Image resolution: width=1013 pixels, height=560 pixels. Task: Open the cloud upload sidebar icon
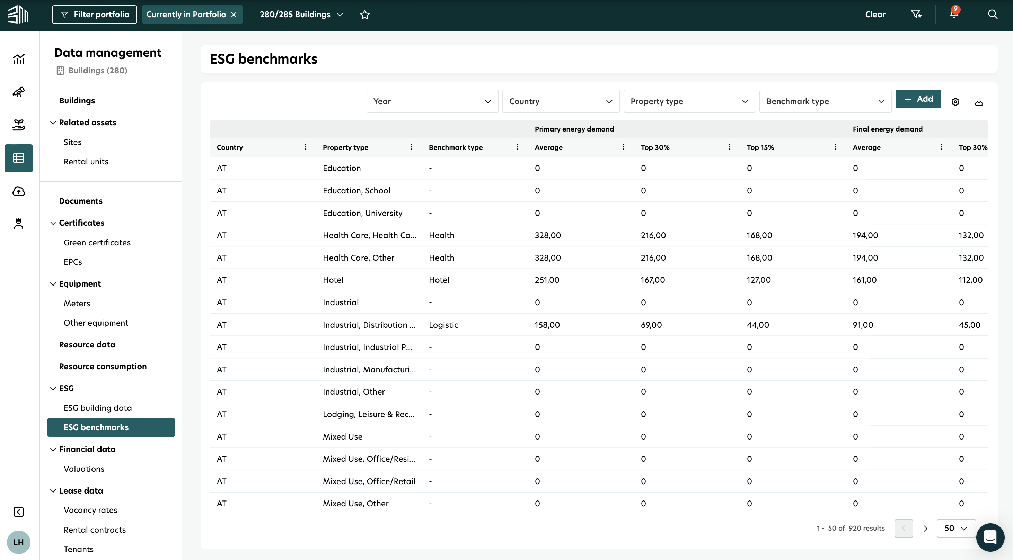click(18, 191)
